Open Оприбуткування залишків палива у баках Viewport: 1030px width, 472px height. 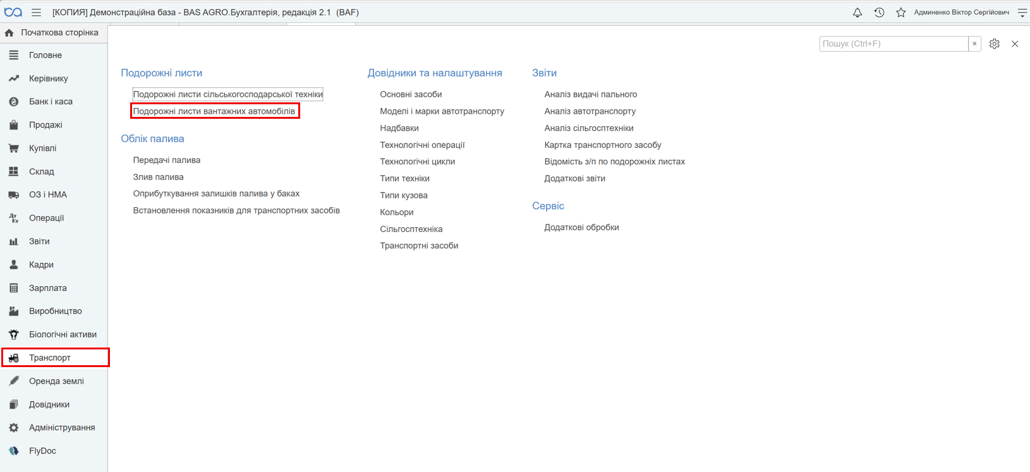coord(216,193)
